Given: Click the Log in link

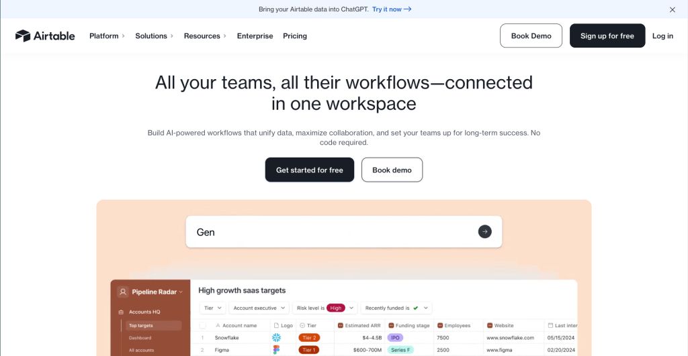Looking at the screenshot, I should [x=662, y=36].
